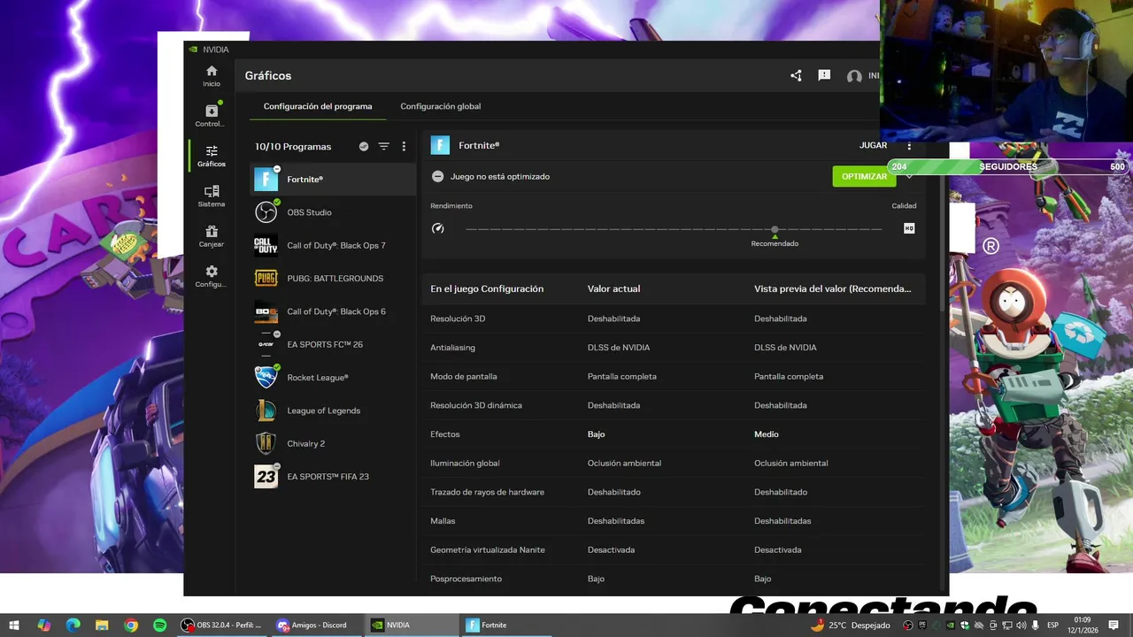Viewport: 1133px width, 637px height.
Task: Switch to Amigos - Discord taskbar window
Action: pos(317,625)
